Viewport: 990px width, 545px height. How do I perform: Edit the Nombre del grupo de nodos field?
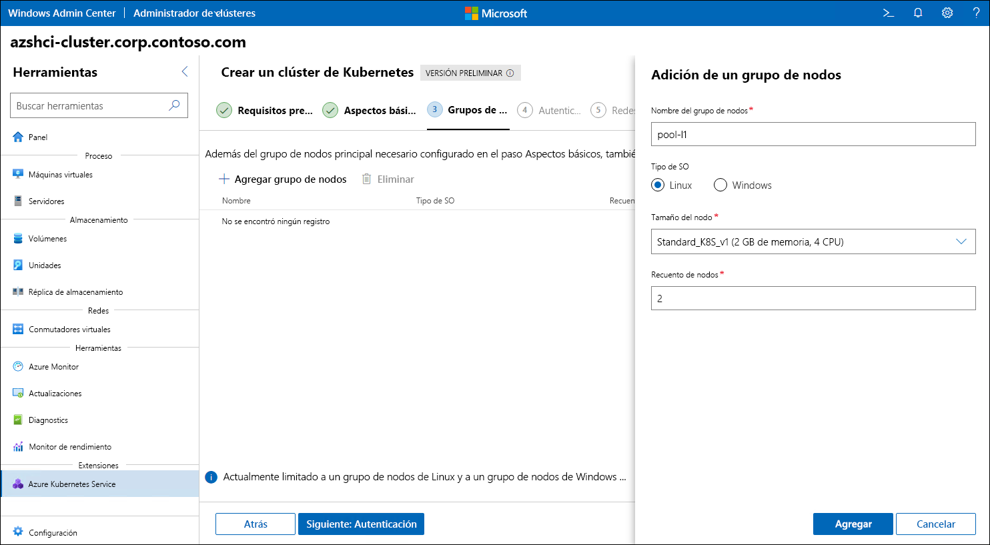point(813,134)
